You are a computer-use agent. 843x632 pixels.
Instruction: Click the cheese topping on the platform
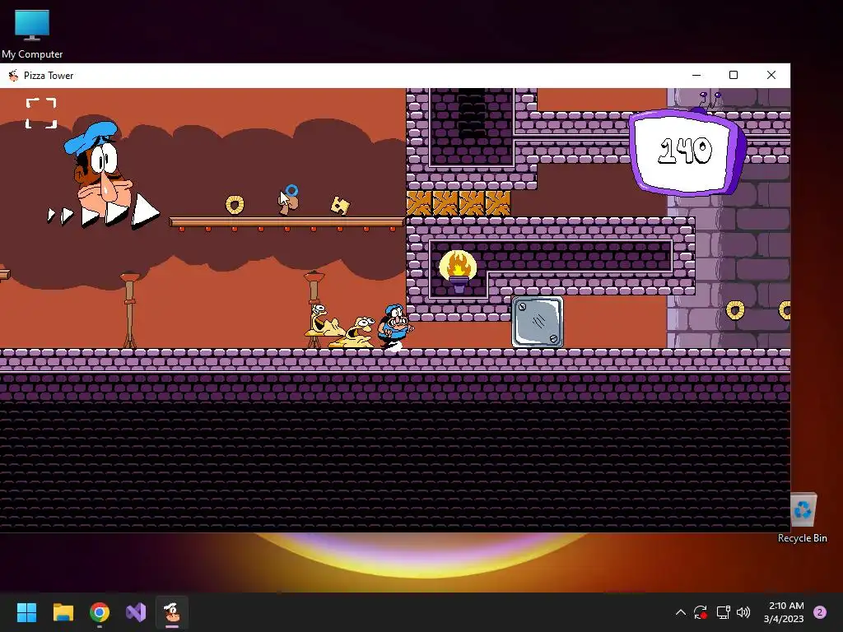tap(340, 205)
